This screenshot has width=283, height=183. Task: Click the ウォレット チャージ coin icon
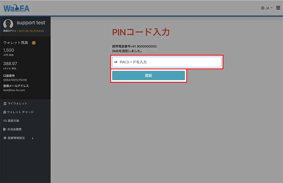[x=5, y=112]
